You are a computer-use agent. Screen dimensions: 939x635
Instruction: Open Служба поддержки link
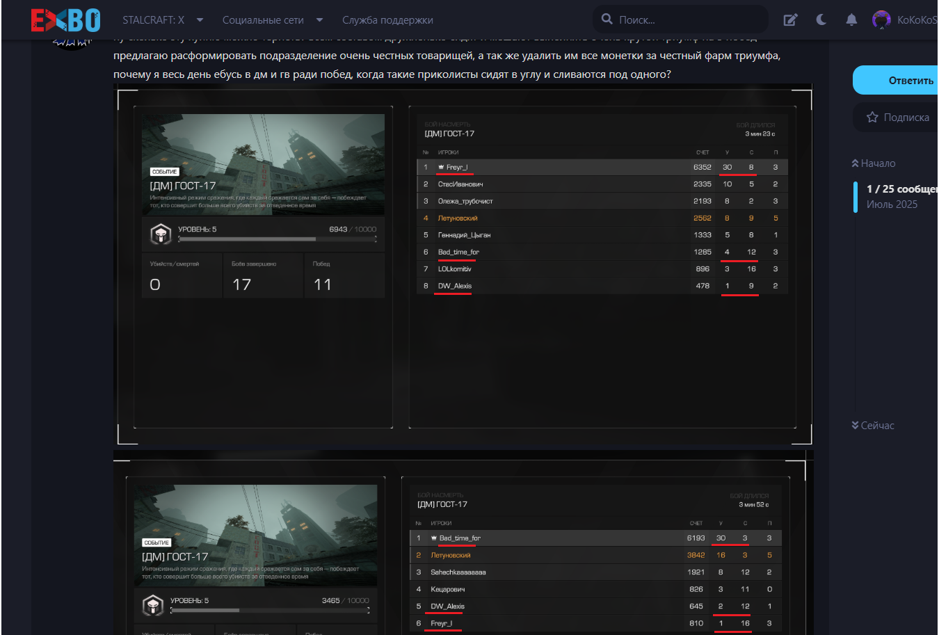coord(387,20)
